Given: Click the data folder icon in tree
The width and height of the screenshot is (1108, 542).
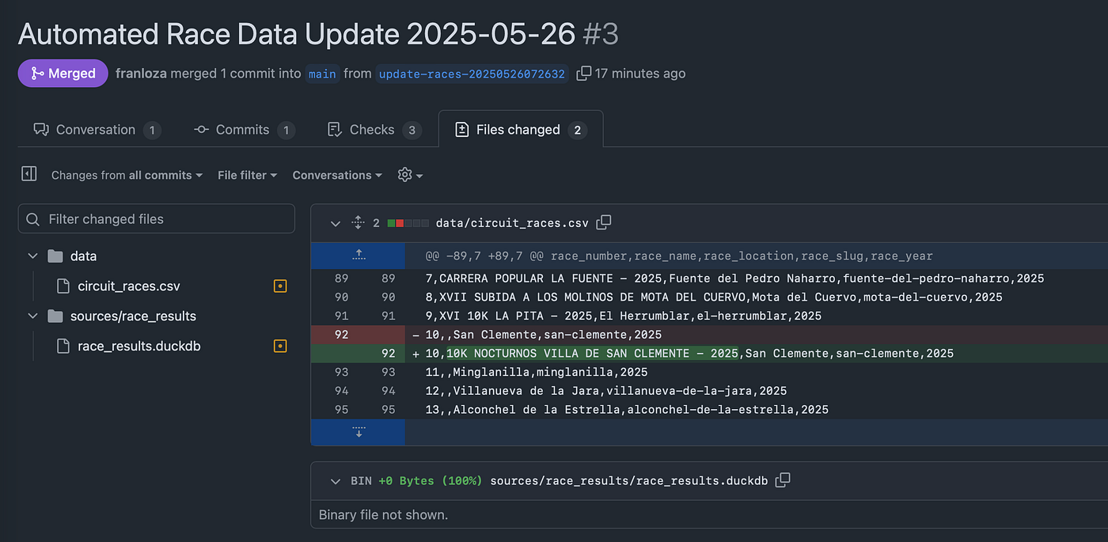Looking at the screenshot, I should (x=55, y=256).
